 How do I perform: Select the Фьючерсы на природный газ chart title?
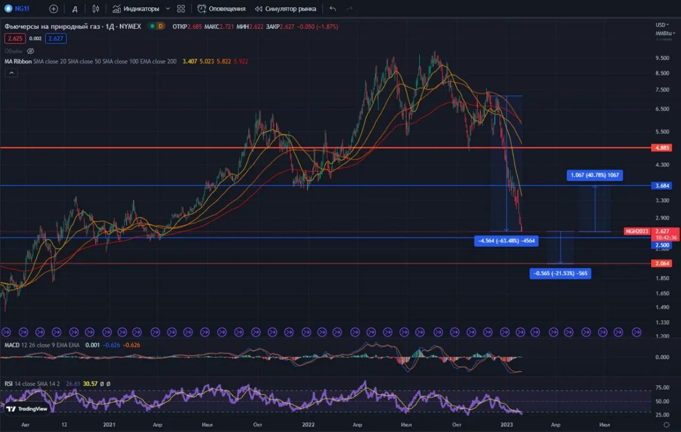(x=73, y=26)
